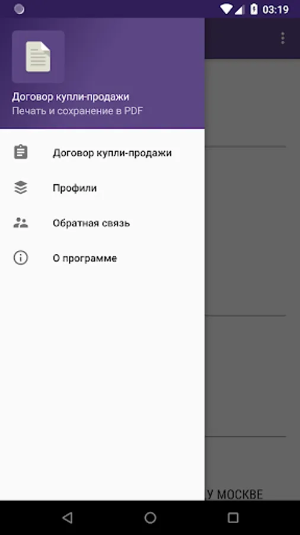This screenshot has width=300, height=535.
Task: Tap the Android back navigation button
Action: point(67,518)
